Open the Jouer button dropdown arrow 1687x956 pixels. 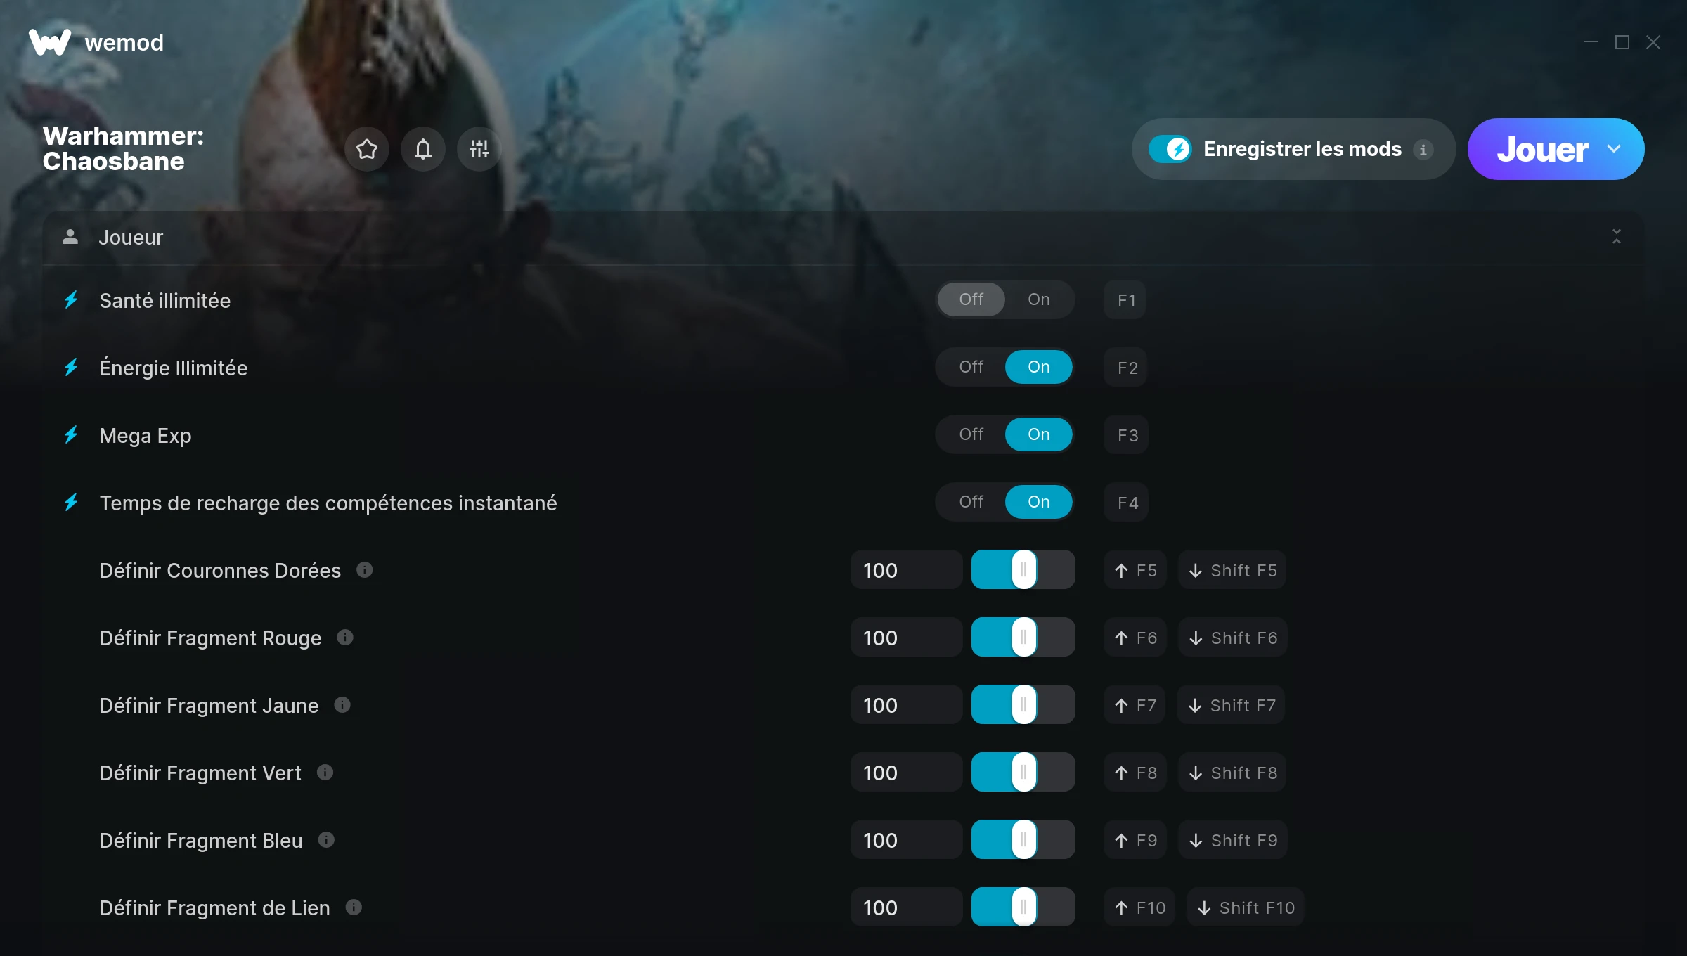(1614, 149)
